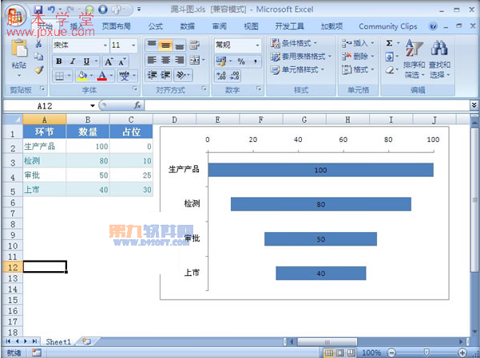Toggle middle vertical align
The width and height of the screenshot is (480, 358).
point(165,45)
